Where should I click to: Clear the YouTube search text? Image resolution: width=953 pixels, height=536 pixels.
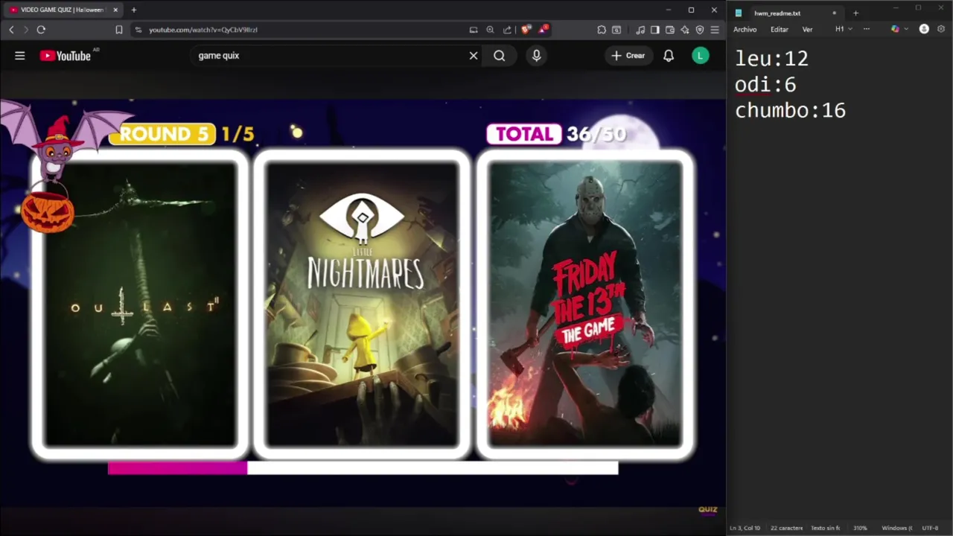click(474, 56)
